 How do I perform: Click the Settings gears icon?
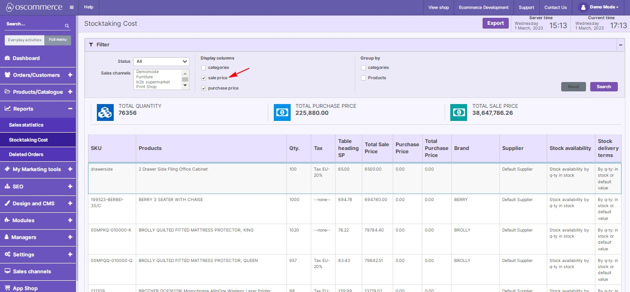coord(7,255)
